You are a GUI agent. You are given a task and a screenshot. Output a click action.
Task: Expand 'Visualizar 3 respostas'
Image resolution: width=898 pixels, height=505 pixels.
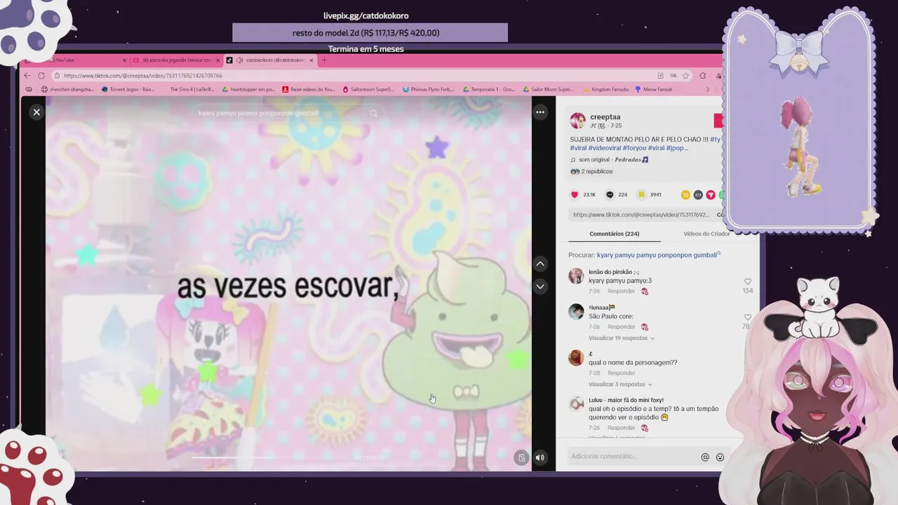pyautogui.click(x=620, y=384)
